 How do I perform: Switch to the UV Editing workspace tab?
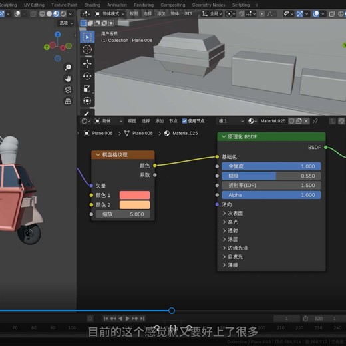(34, 5)
